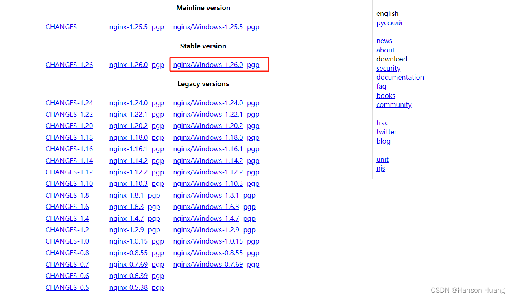This screenshot has height=298, width=511.
Task: Open CHANGES-0.6 link
Action: 67,276
